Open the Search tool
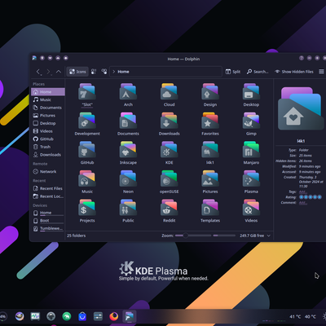The width and height of the screenshot is (326, 326). point(258,72)
